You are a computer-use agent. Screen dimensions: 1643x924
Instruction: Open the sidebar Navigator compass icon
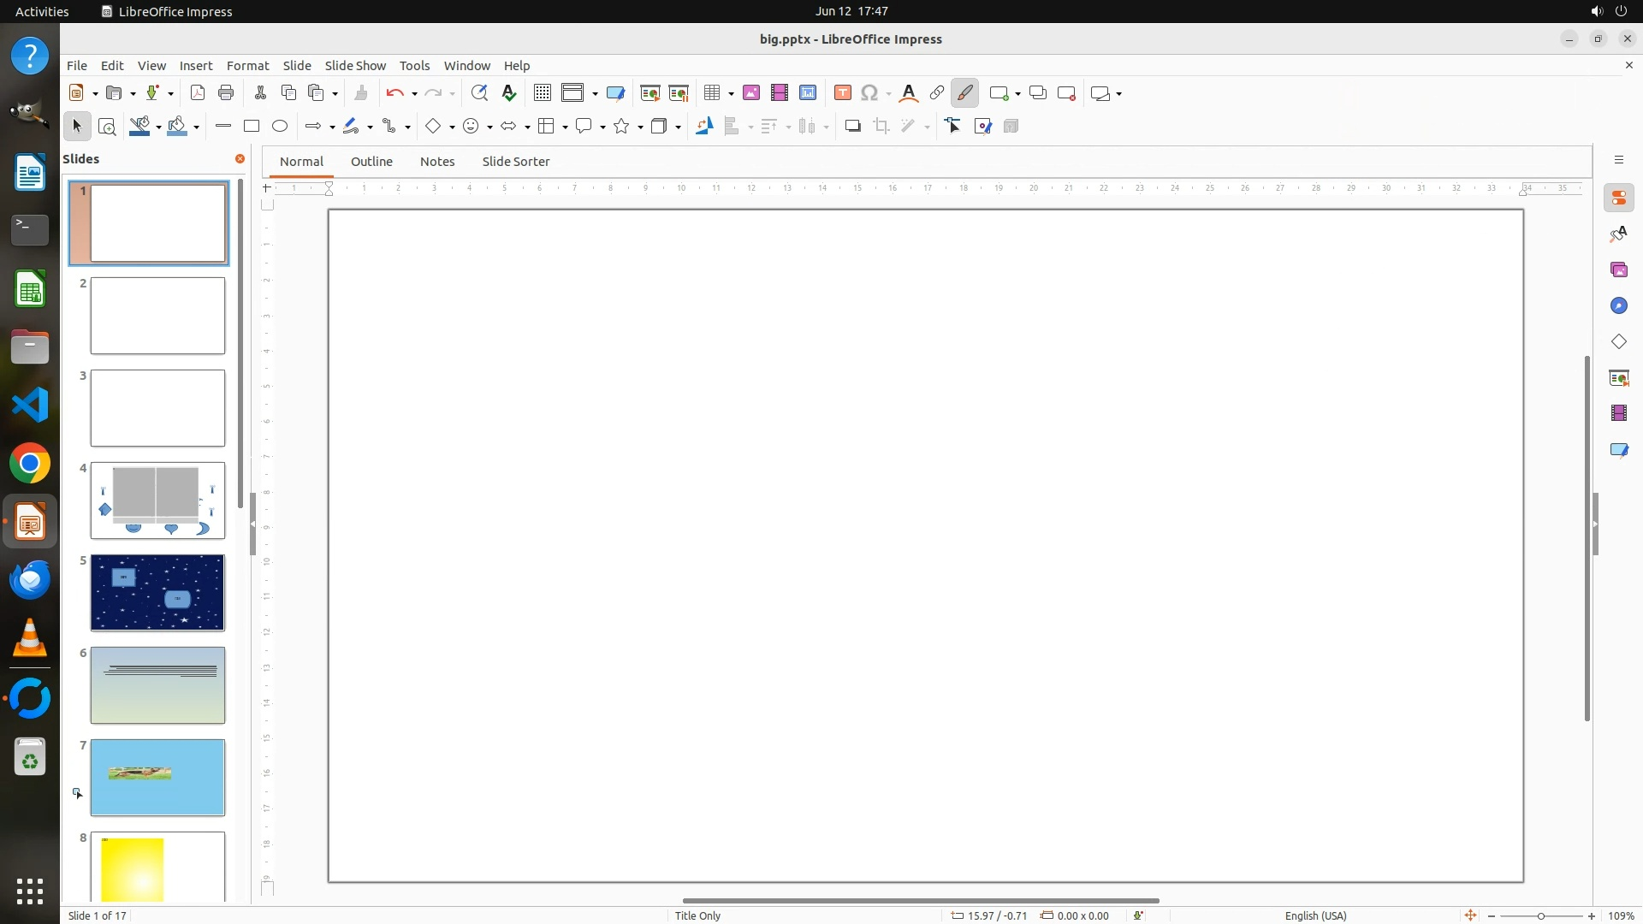click(1618, 306)
